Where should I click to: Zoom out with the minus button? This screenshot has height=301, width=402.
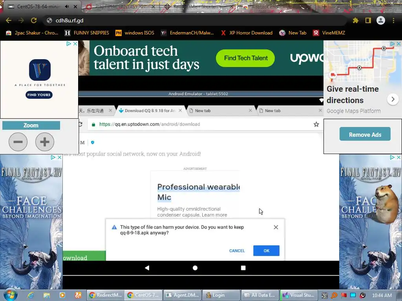pyautogui.click(x=18, y=142)
